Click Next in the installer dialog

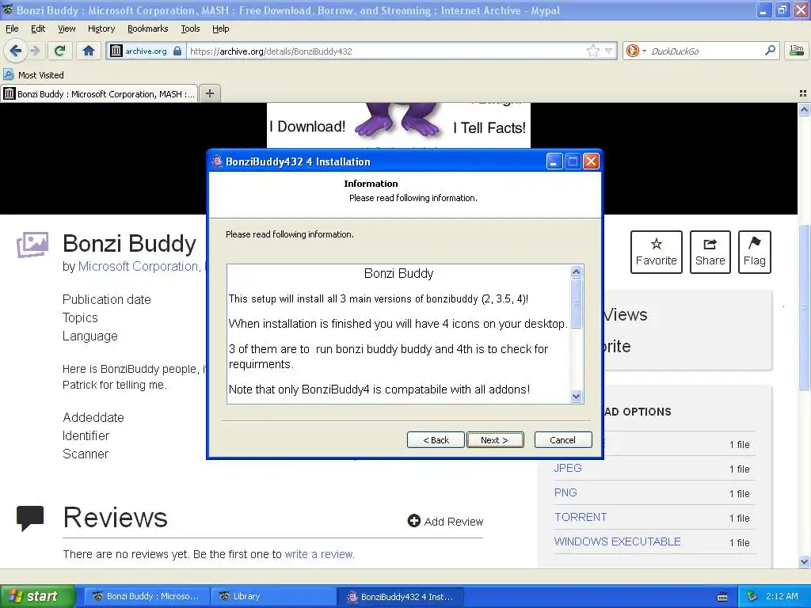(x=494, y=440)
